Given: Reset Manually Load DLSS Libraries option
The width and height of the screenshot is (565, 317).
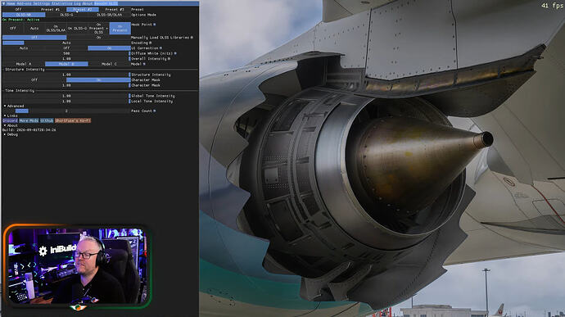Looking at the screenshot, I should tap(192, 38).
